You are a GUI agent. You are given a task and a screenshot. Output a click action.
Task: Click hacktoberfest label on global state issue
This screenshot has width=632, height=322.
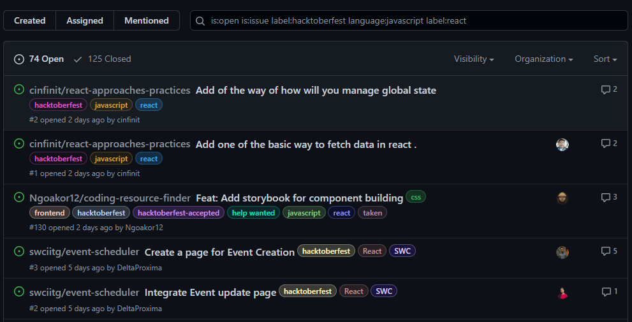point(59,105)
